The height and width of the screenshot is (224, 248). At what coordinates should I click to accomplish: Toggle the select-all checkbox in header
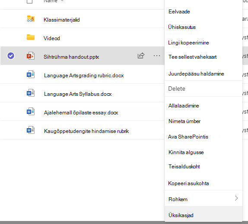[x=29, y=1]
